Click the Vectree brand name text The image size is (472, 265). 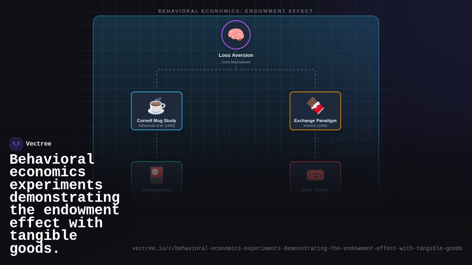39,144
